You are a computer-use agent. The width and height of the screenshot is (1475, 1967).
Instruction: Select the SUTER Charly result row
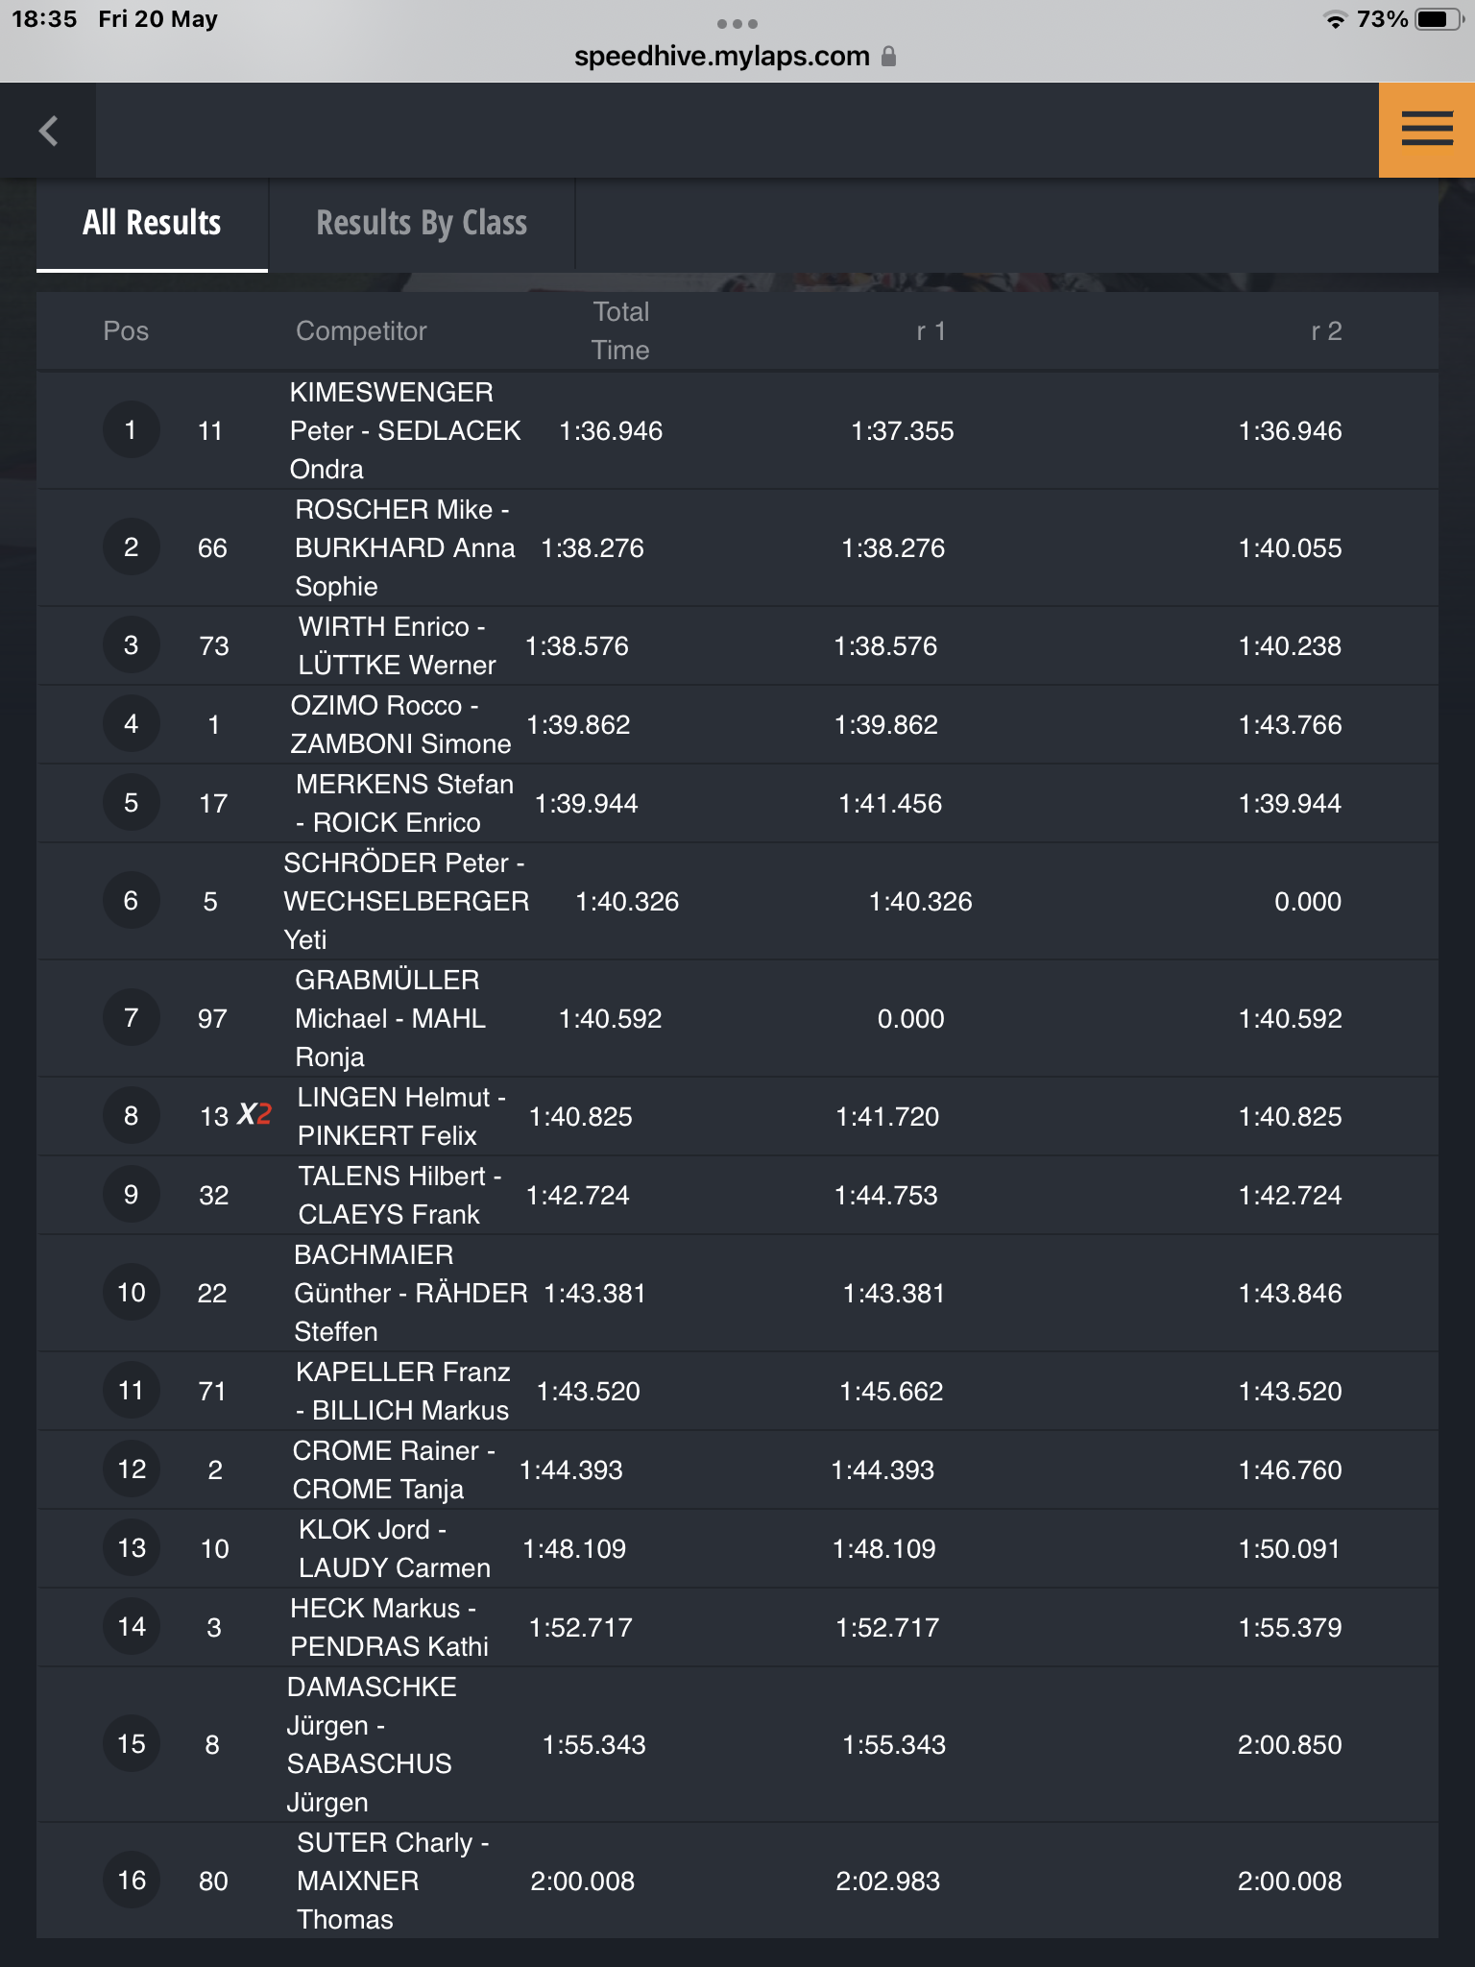click(x=737, y=1881)
